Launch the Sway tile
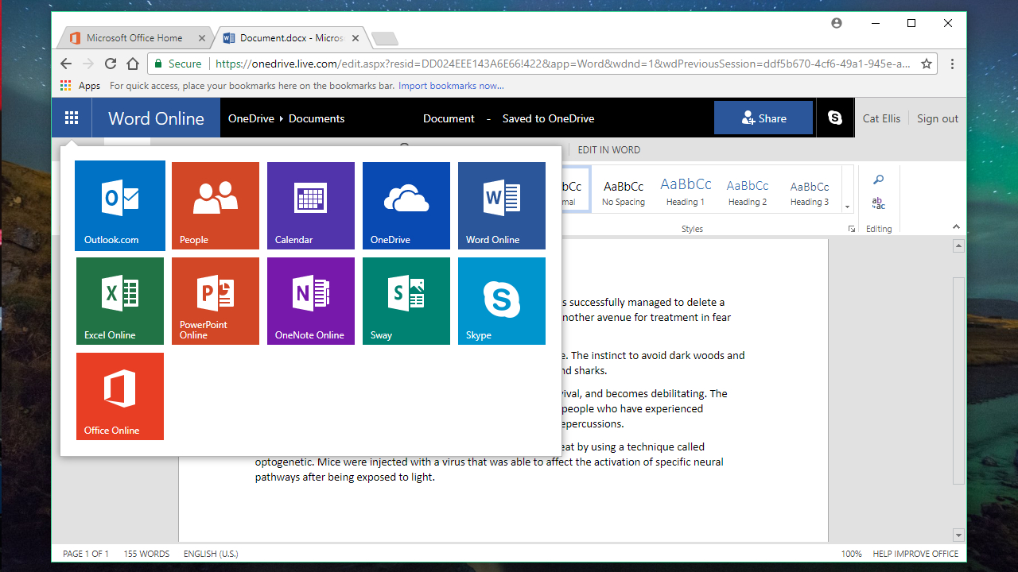The width and height of the screenshot is (1018, 572). pos(406,301)
